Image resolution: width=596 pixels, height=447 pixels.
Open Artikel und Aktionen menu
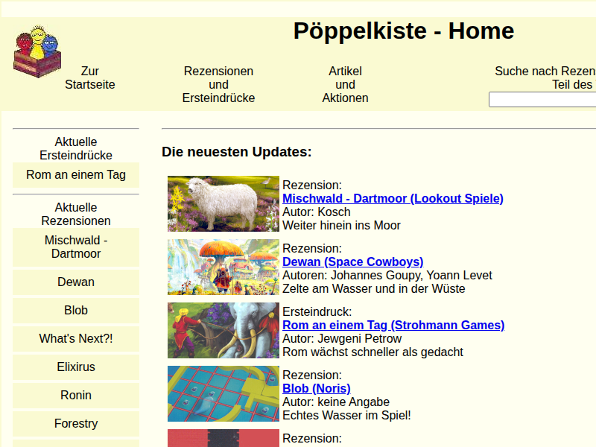(x=345, y=85)
